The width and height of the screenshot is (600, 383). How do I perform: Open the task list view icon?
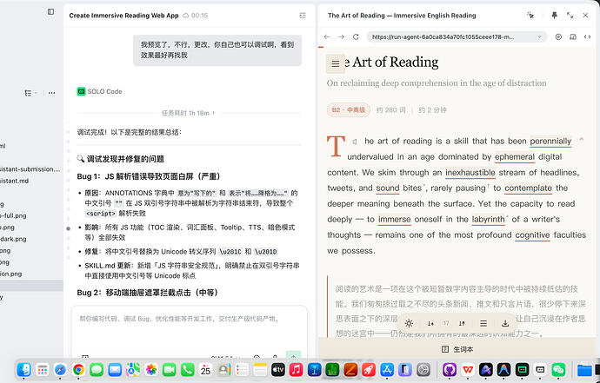(29, 93)
